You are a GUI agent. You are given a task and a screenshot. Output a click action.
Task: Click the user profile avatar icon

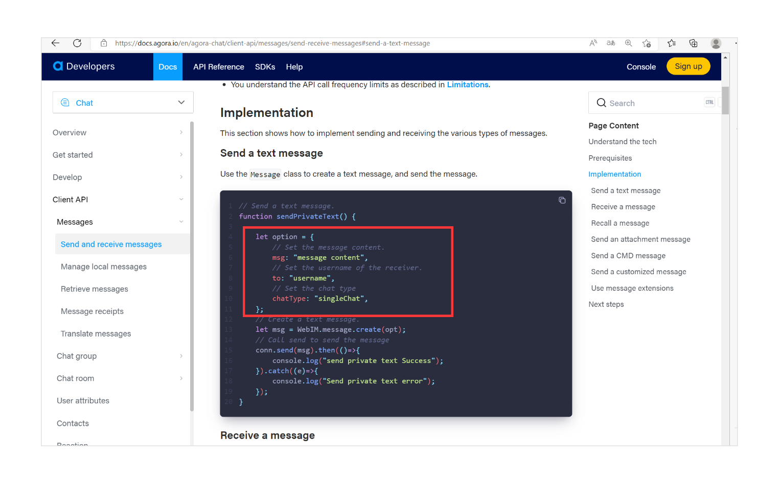click(x=716, y=43)
